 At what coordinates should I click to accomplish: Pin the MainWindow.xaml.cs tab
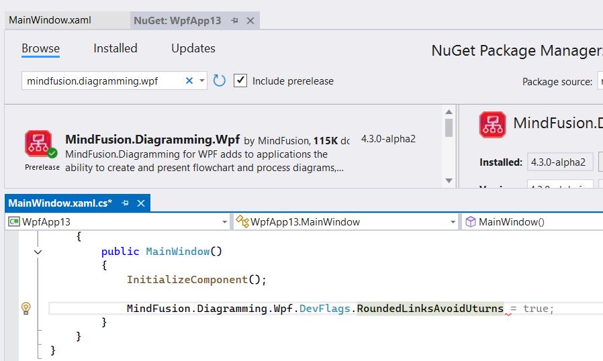125,203
